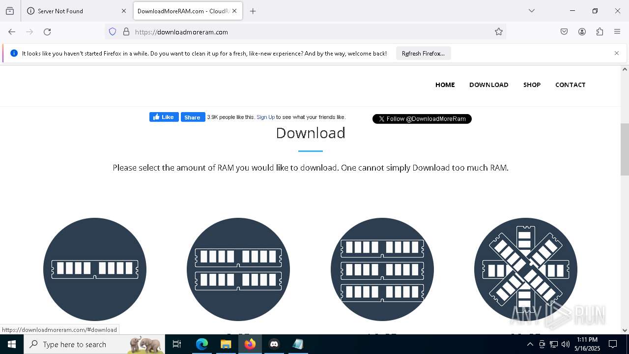
Task: Click the Refresh Firefox button
Action: (x=423, y=54)
